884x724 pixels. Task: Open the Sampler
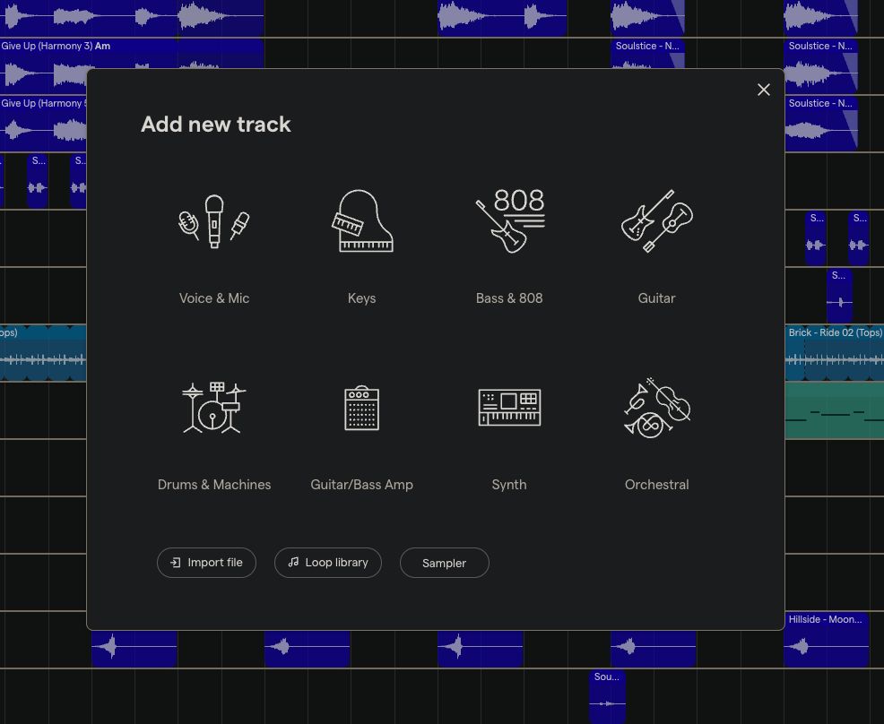click(x=444, y=563)
